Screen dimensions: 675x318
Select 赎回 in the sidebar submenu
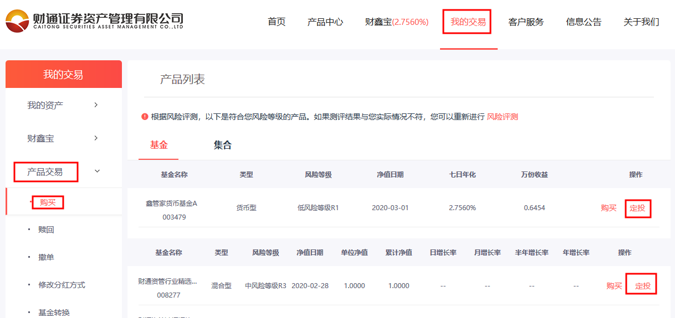coord(47,230)
